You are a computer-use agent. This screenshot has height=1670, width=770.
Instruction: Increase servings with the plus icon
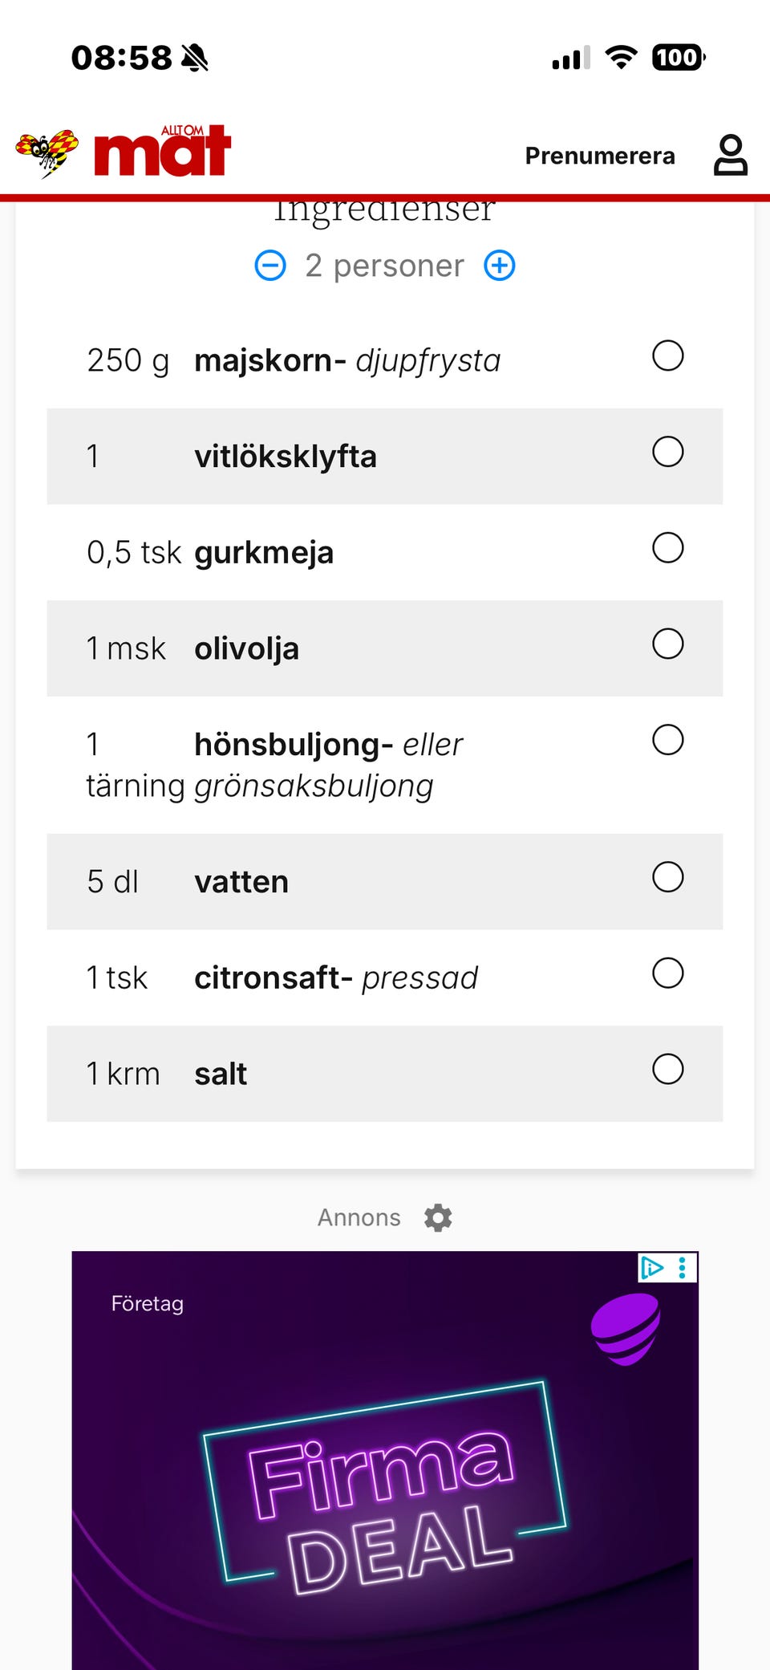pos(500,266)
